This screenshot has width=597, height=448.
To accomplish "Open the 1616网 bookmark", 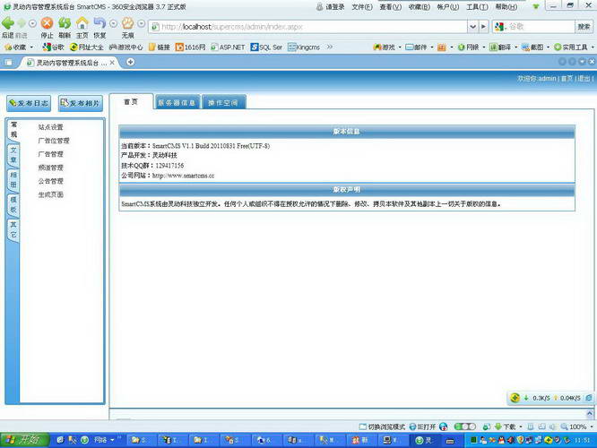I will [x=190, y=47].
